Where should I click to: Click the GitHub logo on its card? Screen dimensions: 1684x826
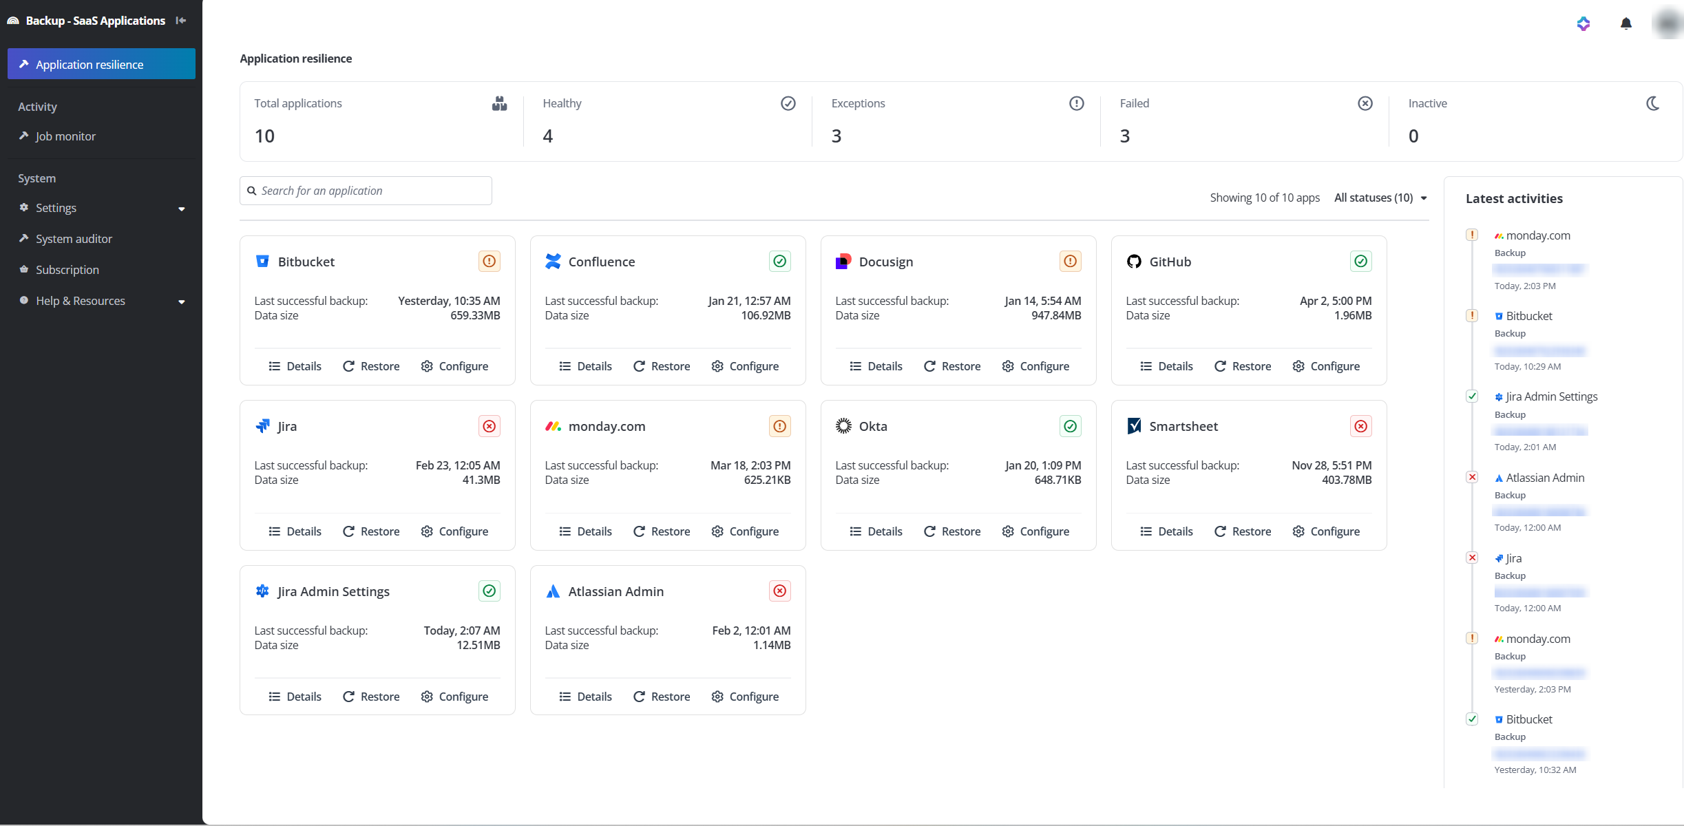coord(1134,262)
